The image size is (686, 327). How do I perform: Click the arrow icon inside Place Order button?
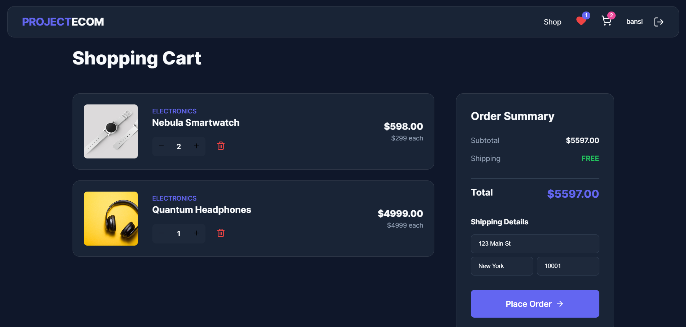click(560, 304)
